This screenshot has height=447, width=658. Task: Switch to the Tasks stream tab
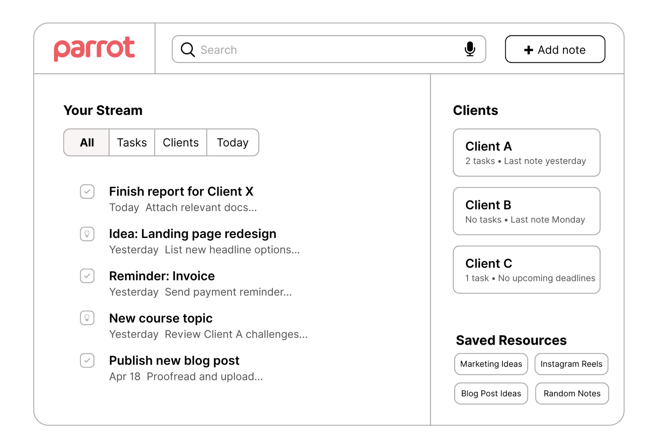tap(132, 142)
